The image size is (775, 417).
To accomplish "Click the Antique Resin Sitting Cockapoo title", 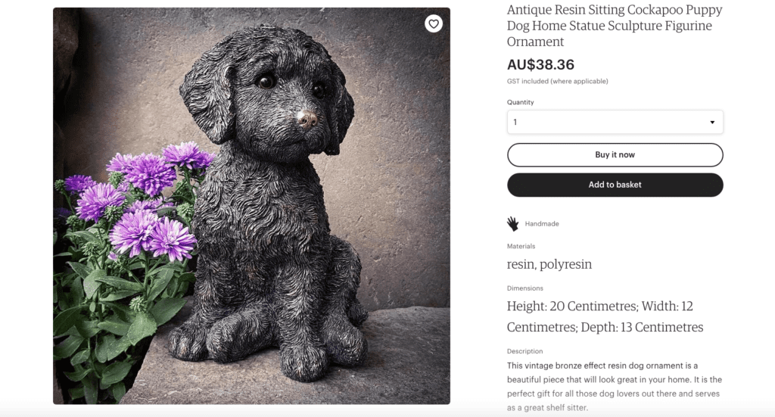I will click(615, 26).
